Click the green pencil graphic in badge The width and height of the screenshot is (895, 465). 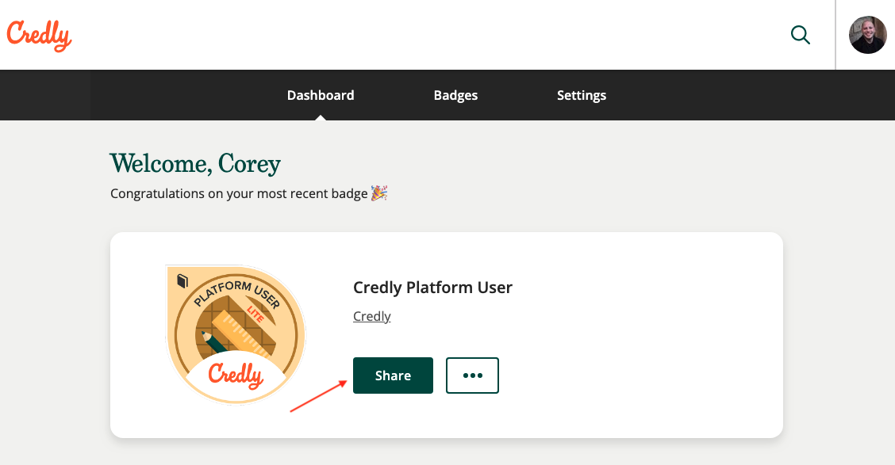click(x=214, y=343)
